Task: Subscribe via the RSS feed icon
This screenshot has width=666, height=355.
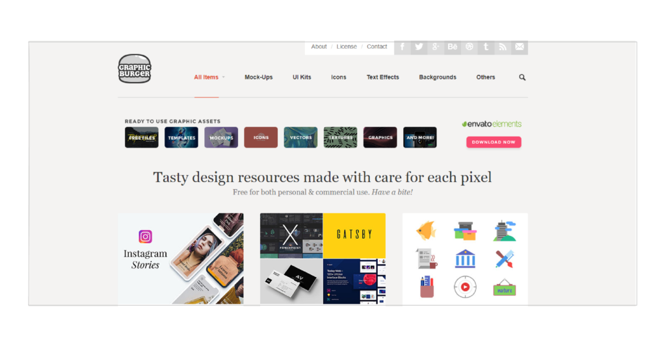Action: pos(503,47)
